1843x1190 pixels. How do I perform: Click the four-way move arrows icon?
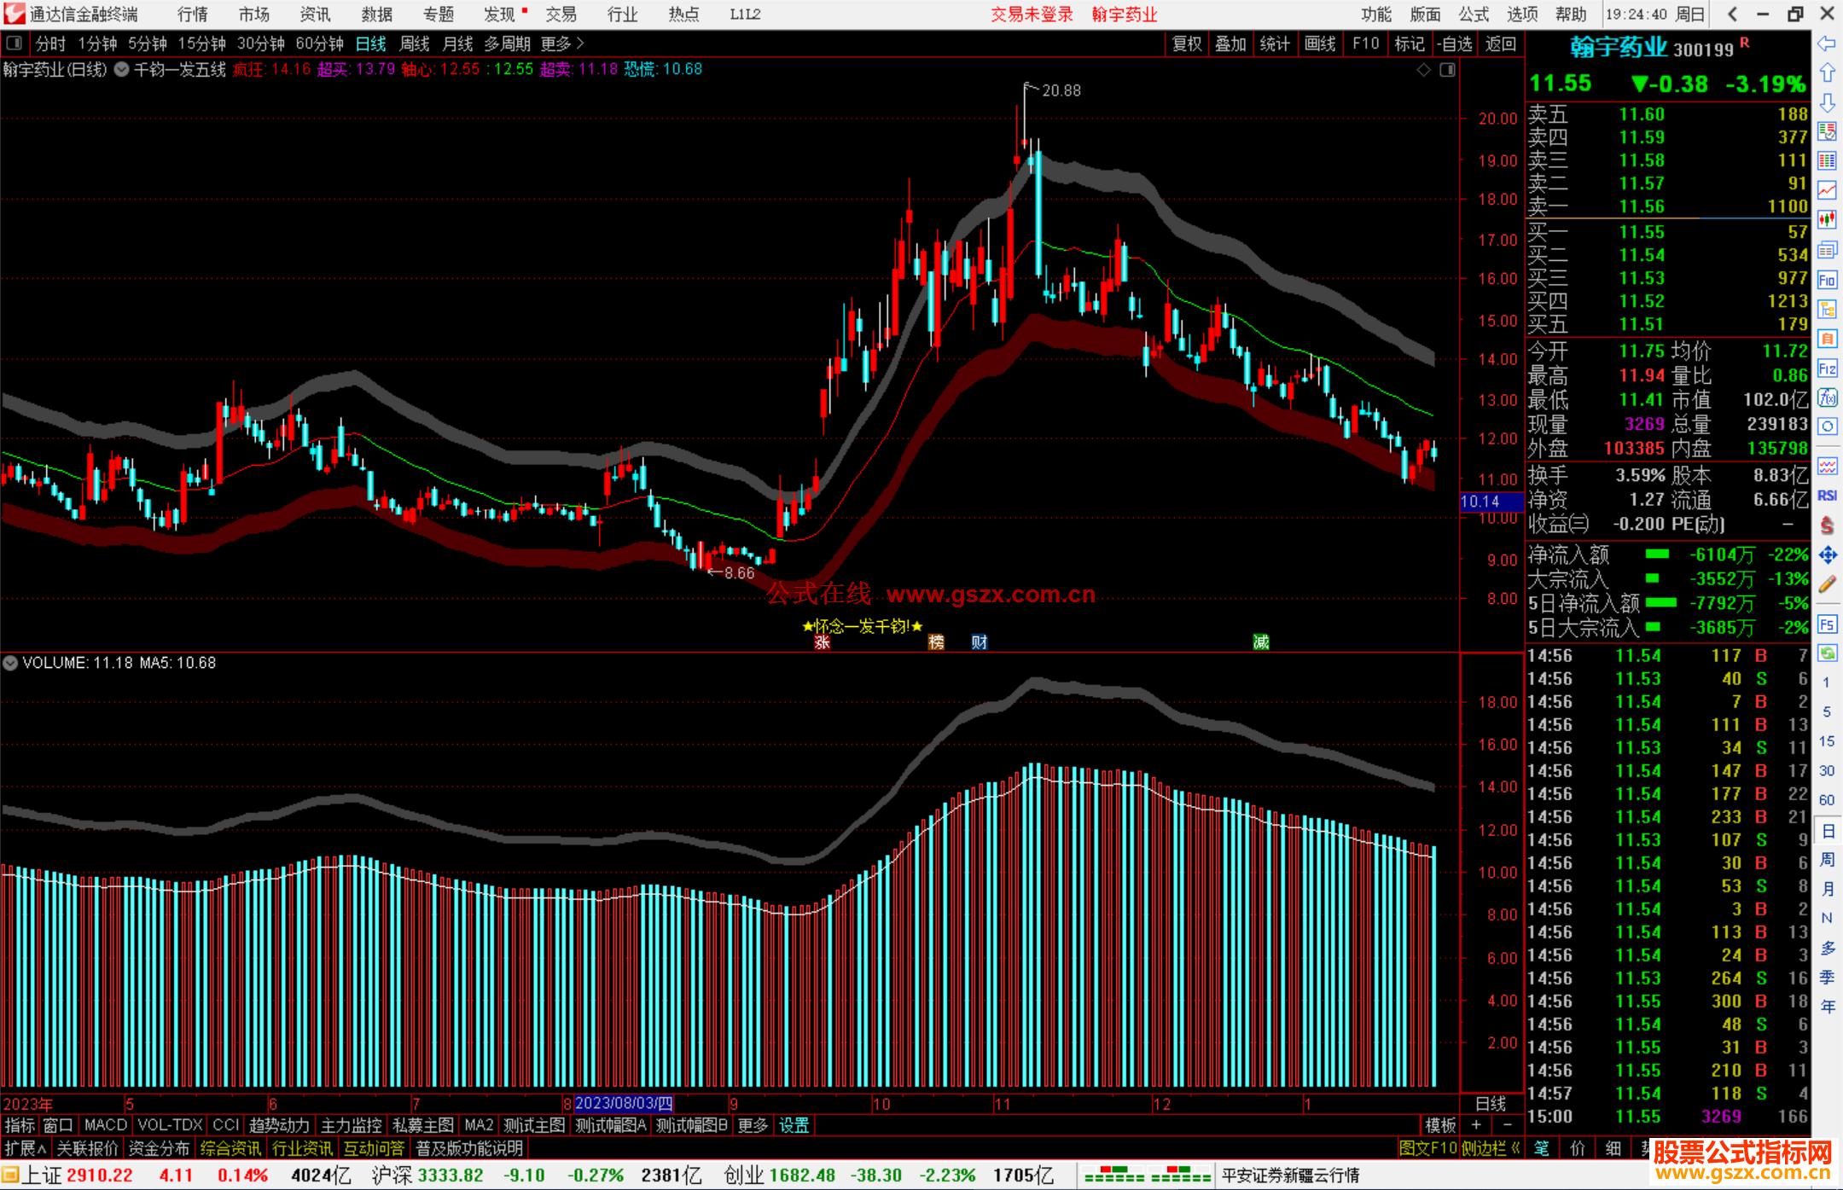pos(1827,555)
